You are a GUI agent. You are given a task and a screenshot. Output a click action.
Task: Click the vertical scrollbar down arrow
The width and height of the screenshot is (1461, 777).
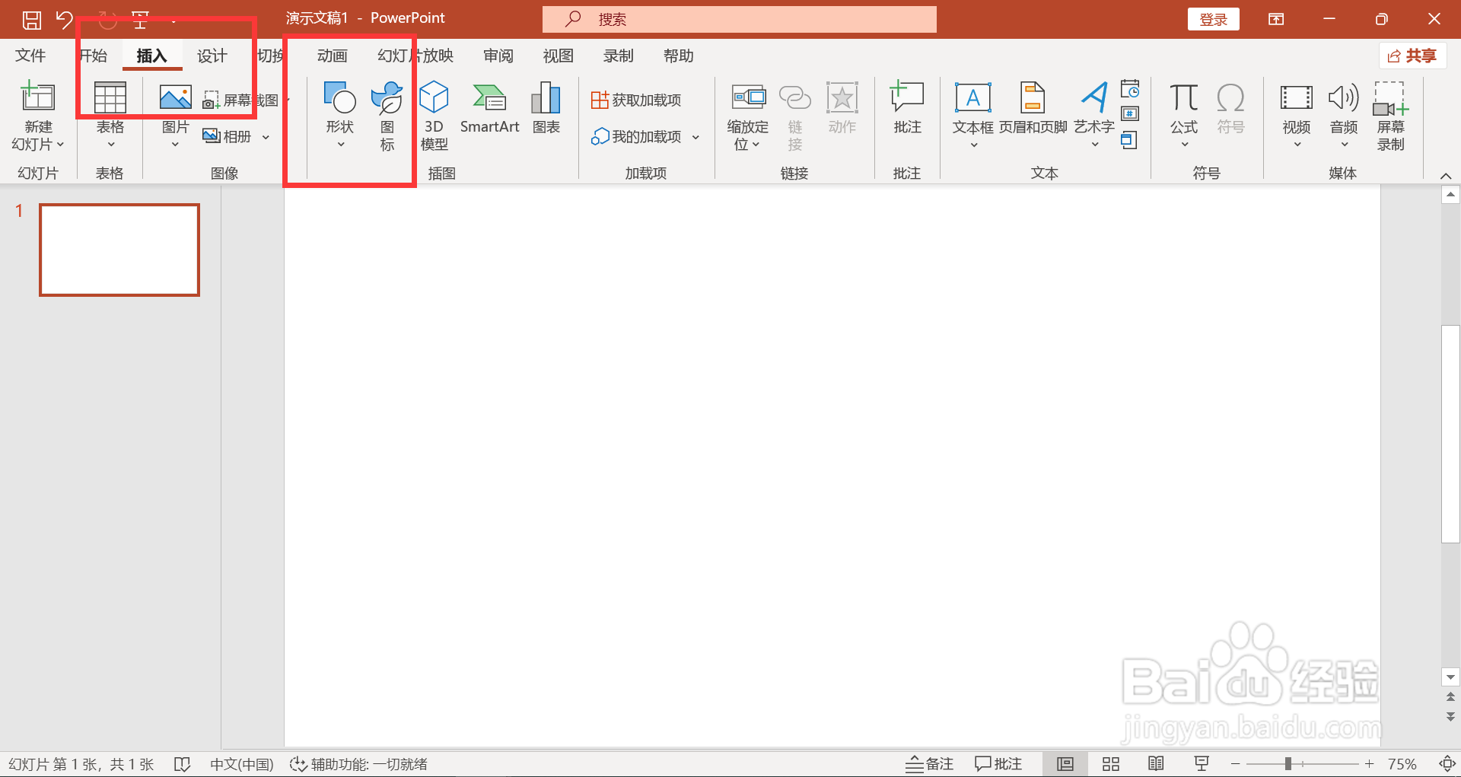(1450, 677)
